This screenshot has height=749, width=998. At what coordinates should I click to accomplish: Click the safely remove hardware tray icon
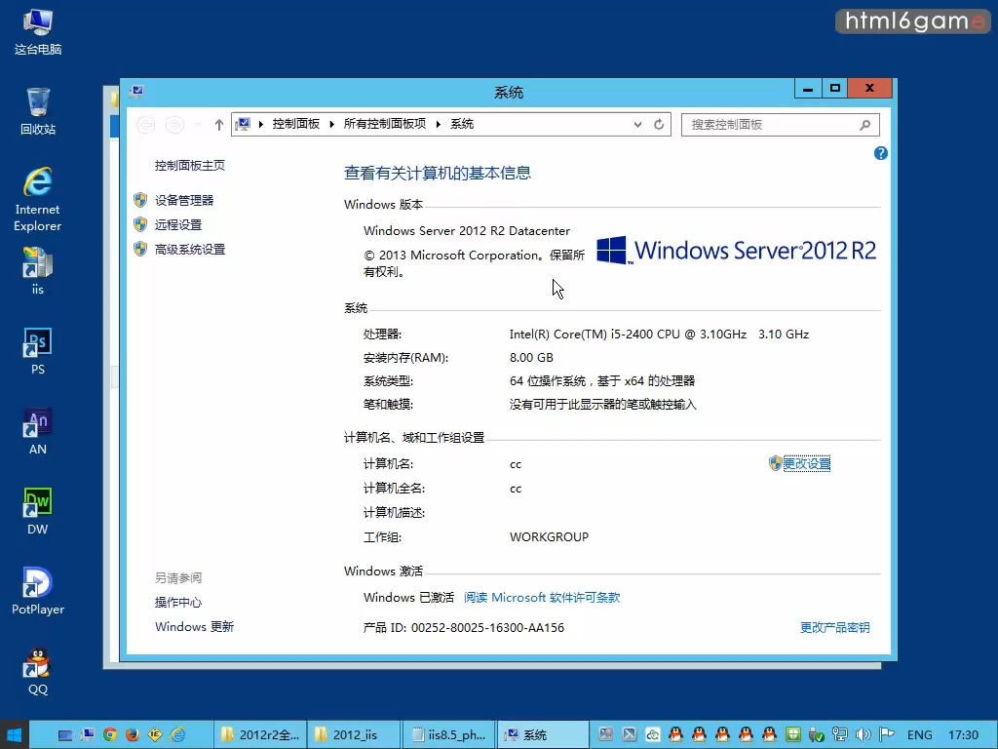(817, 735)
